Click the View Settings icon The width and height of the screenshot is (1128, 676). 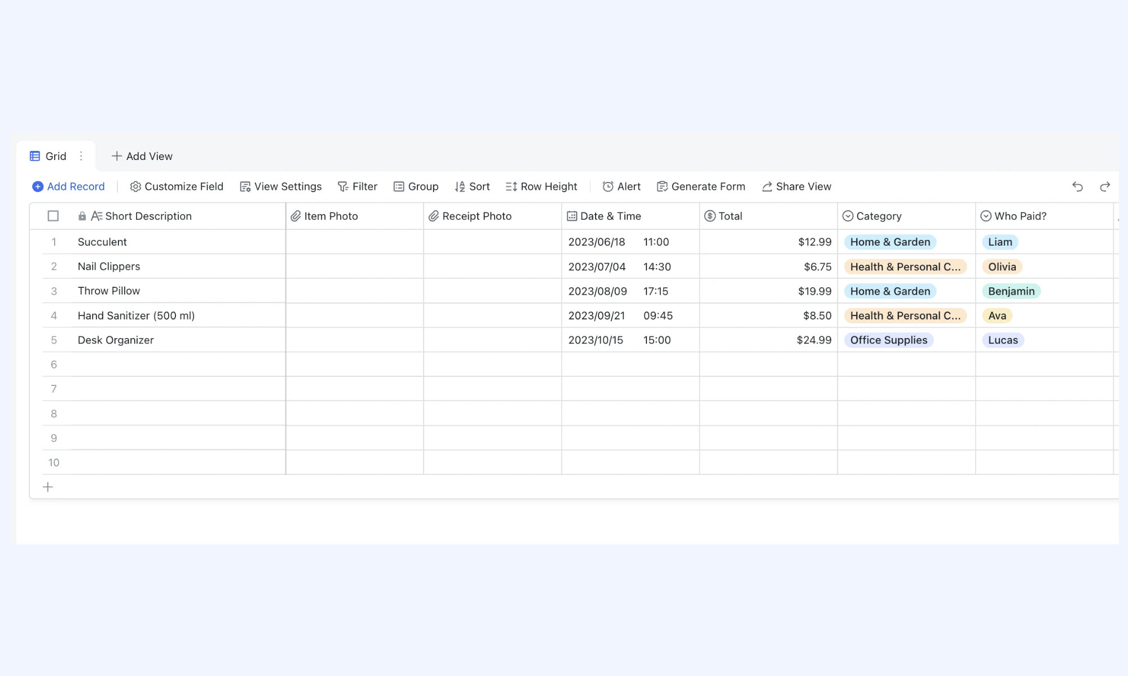pyautogui.click(x=245, y=186)
